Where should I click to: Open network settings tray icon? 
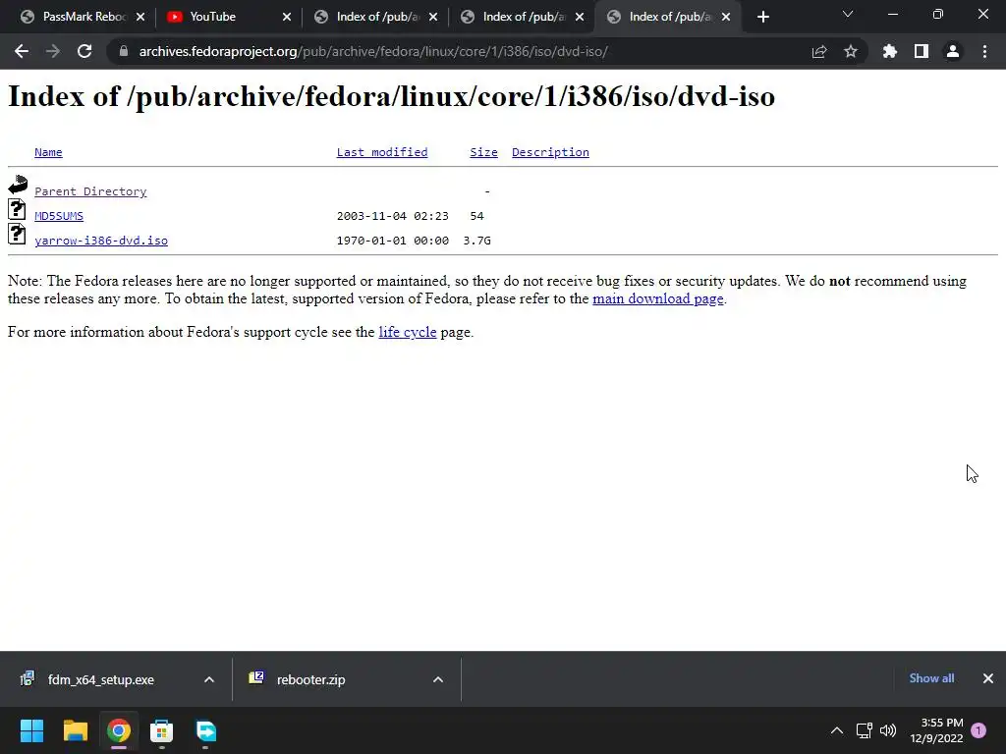(x=865, y=730)
